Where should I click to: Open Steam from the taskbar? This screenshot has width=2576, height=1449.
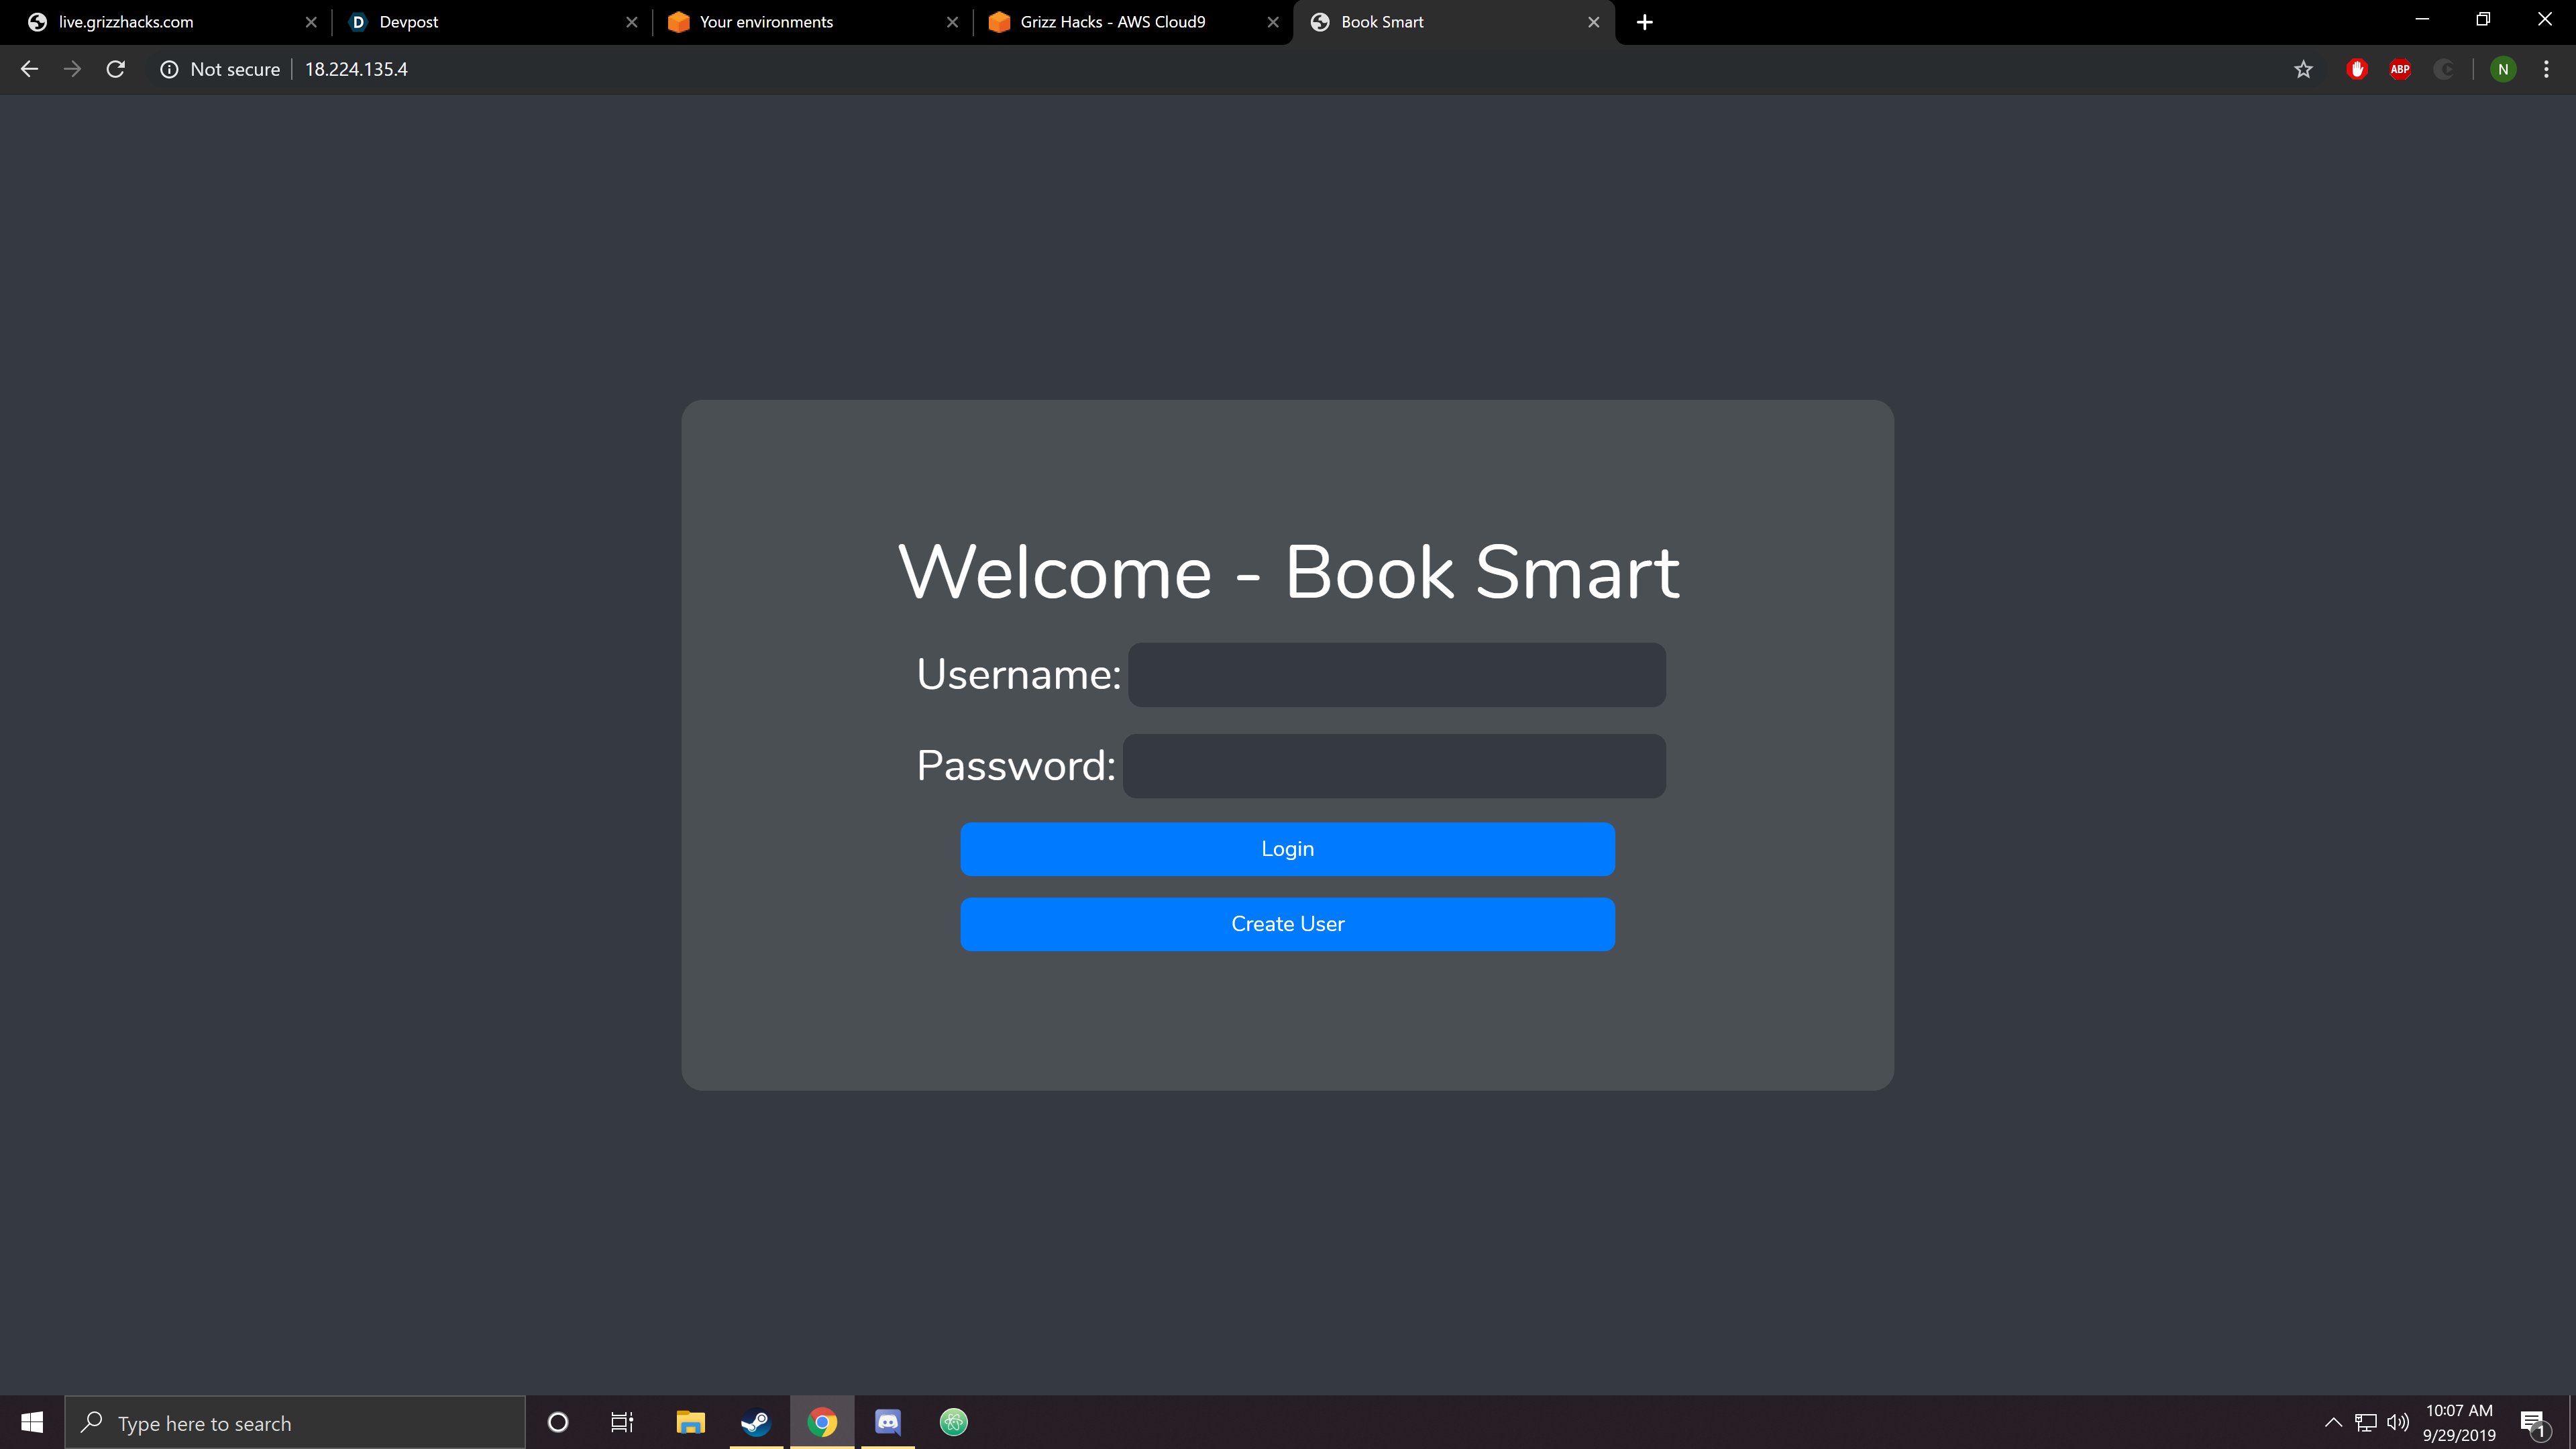pyautogui.click(x=755, y=1422)
